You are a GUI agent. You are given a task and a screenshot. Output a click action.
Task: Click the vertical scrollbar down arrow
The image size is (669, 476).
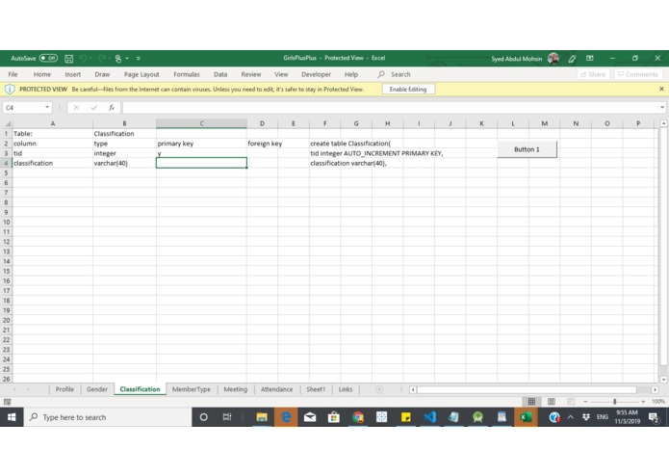point(663,379)
